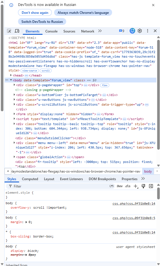Add a new style rule
160x266 pixels.
pos(136,186)
